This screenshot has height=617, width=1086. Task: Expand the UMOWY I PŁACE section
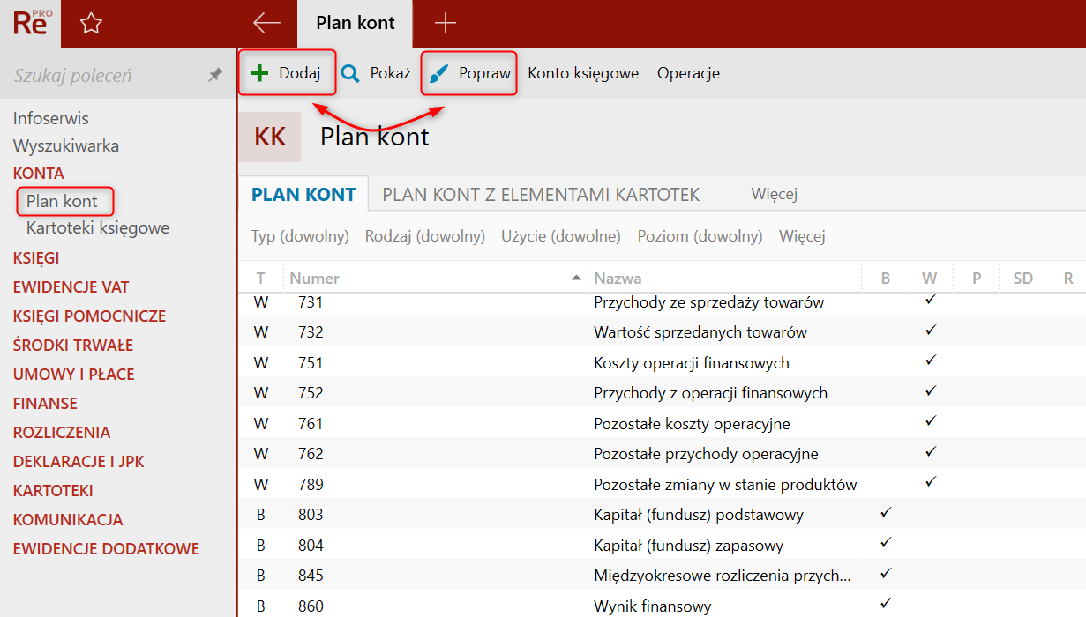[x=74, y=375]
